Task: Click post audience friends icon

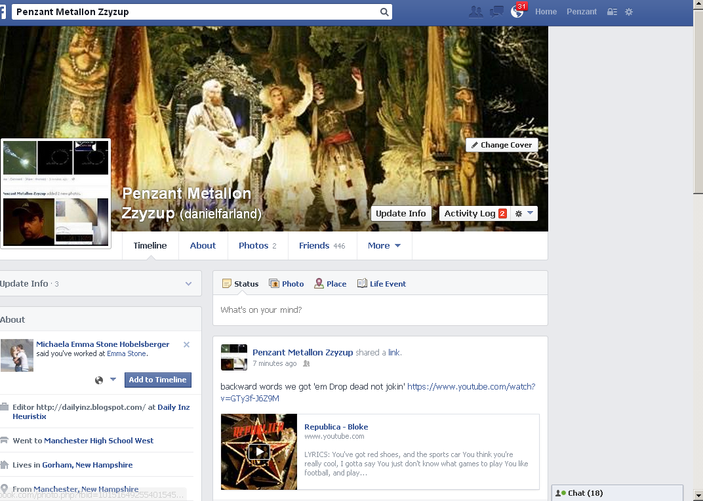Action: pyautogui.click(x=306, y=364)
